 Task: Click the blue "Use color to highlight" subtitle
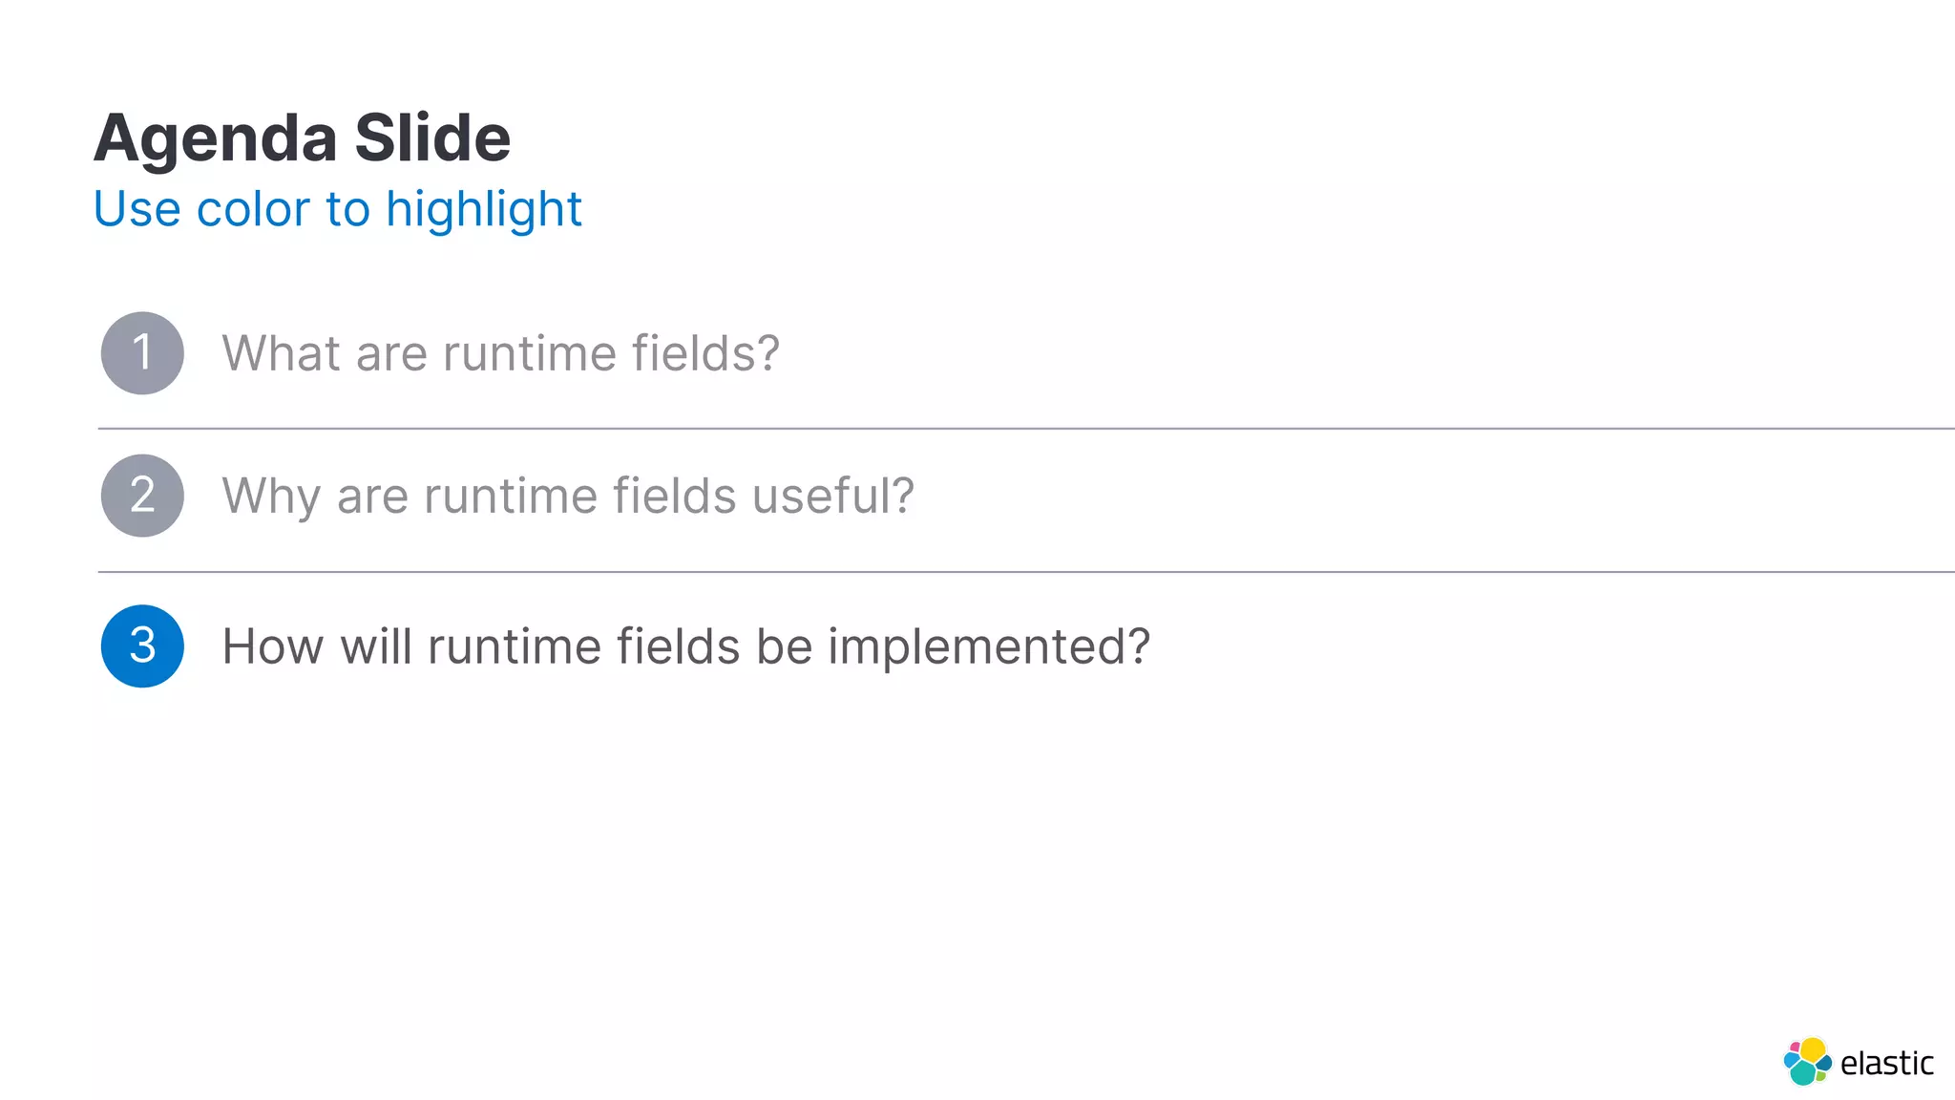tap(337, 209)
